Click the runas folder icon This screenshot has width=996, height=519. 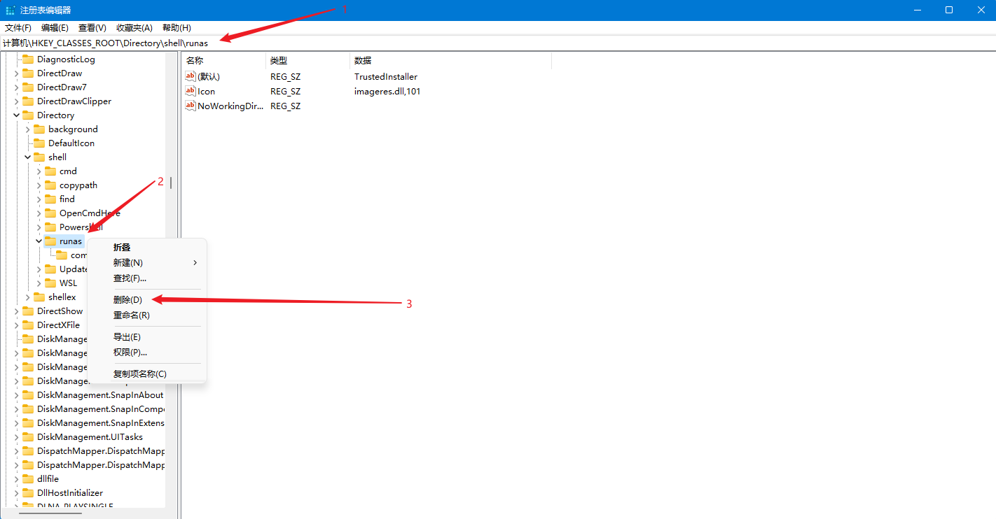pos(50,241)
